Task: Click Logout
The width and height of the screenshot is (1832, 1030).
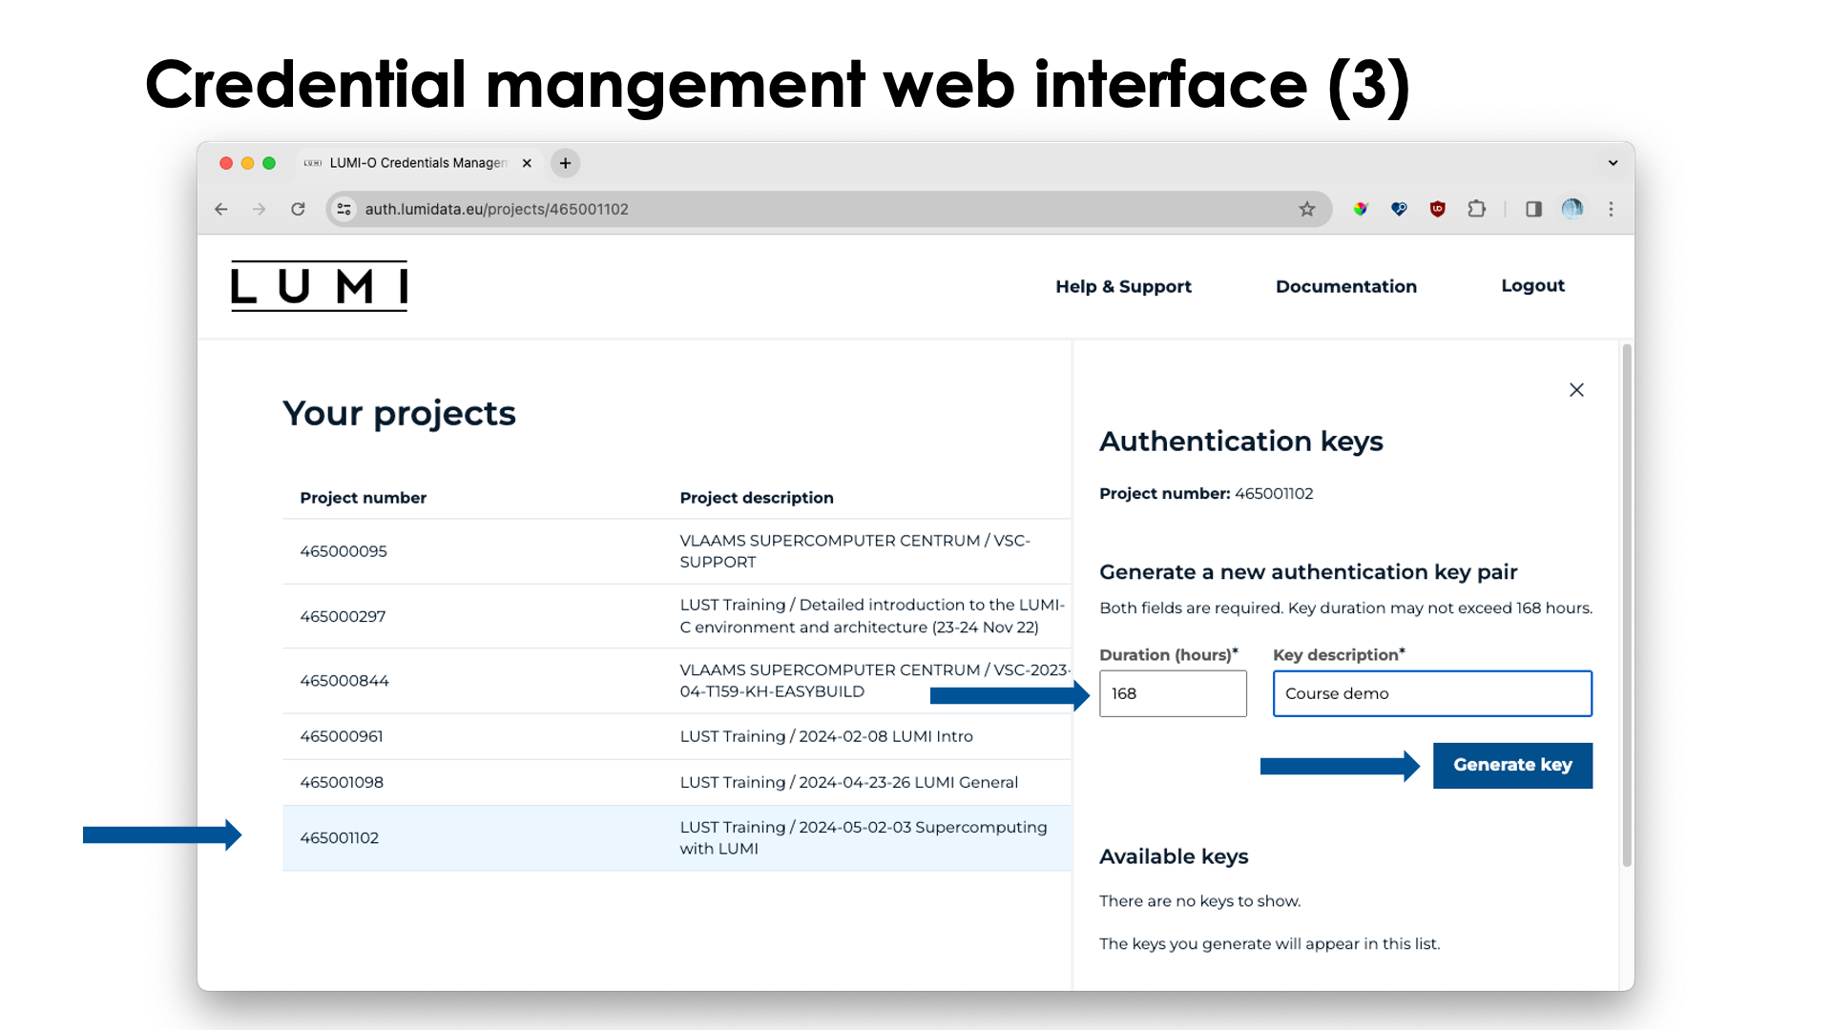Action: 1532,285
